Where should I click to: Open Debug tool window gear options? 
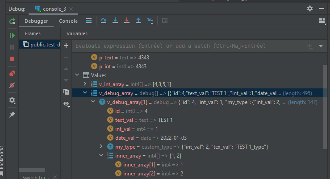(310, 8)
